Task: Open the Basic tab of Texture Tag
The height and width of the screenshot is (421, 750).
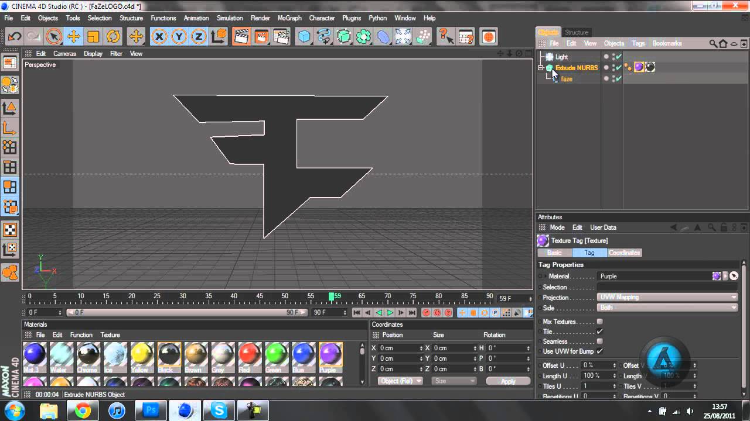Action: (554, 253)
